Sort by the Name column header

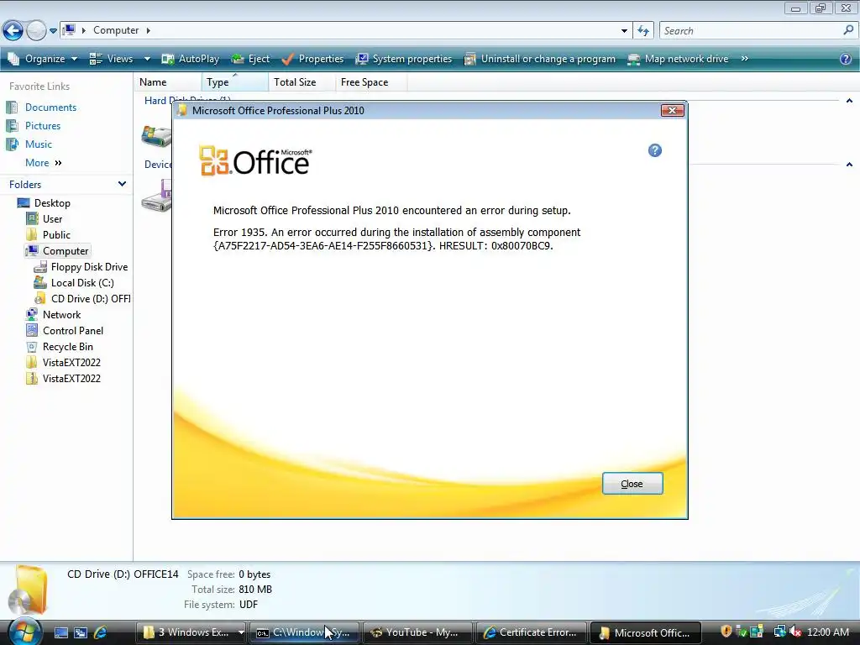point(168,82)
